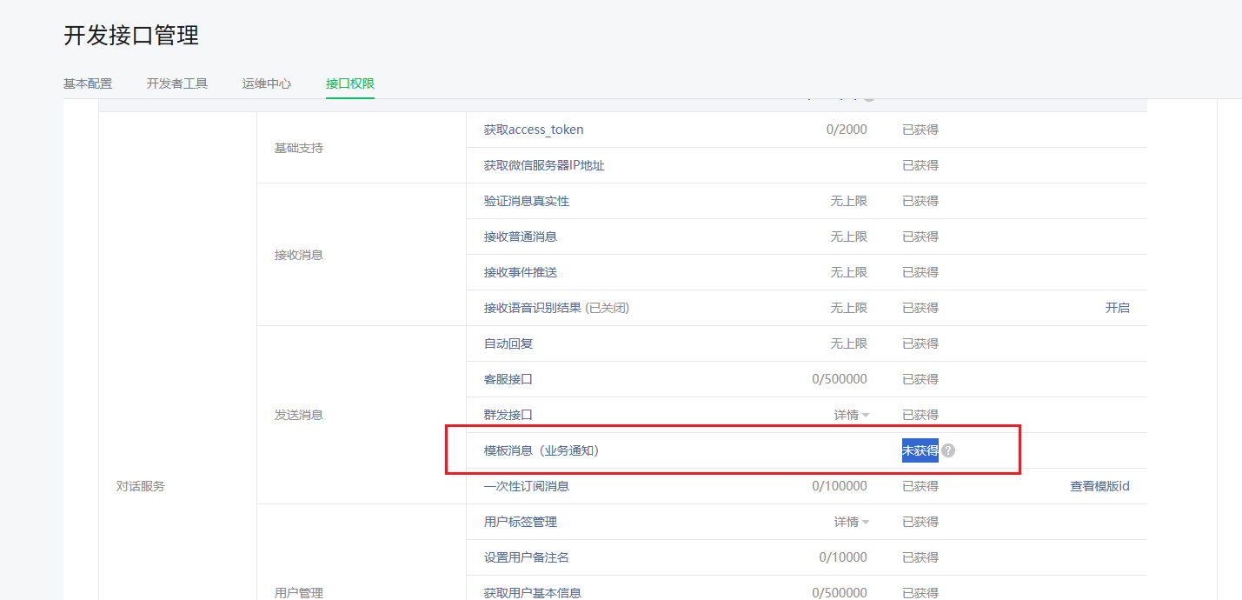Image resolution: width=1242 pixels, height=600 pixels.
Task: Click 已获得 status in 群发接口 row
Action: pyautogui.click(x=920, y=415)
